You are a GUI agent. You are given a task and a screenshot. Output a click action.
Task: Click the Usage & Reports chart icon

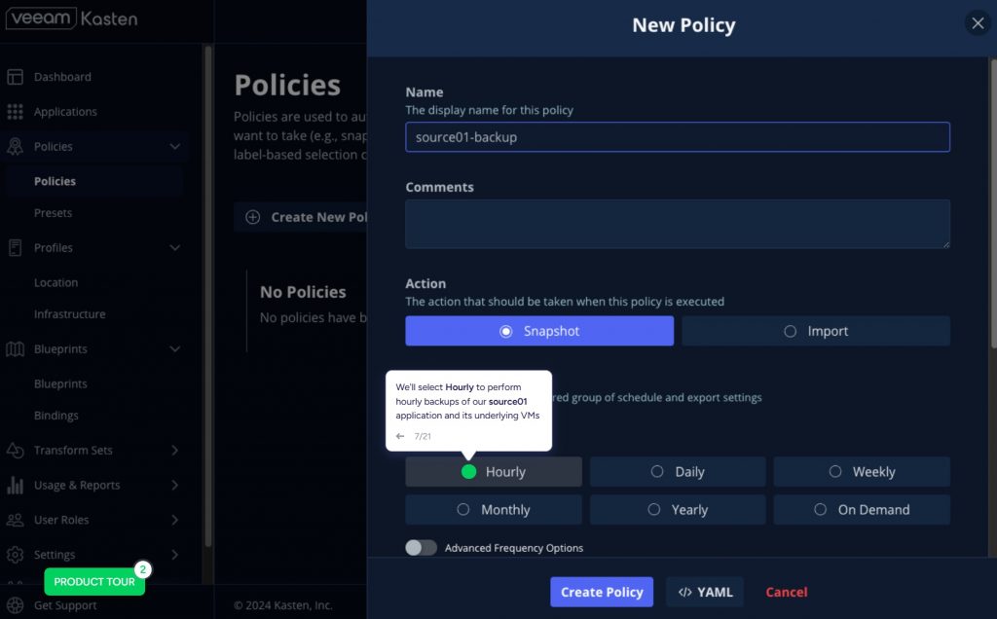[15, 485]
